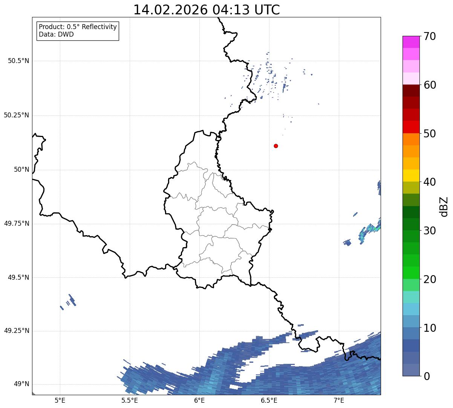
Task: Click the 50°N latitude label
Action: click(x=21, y=169)
